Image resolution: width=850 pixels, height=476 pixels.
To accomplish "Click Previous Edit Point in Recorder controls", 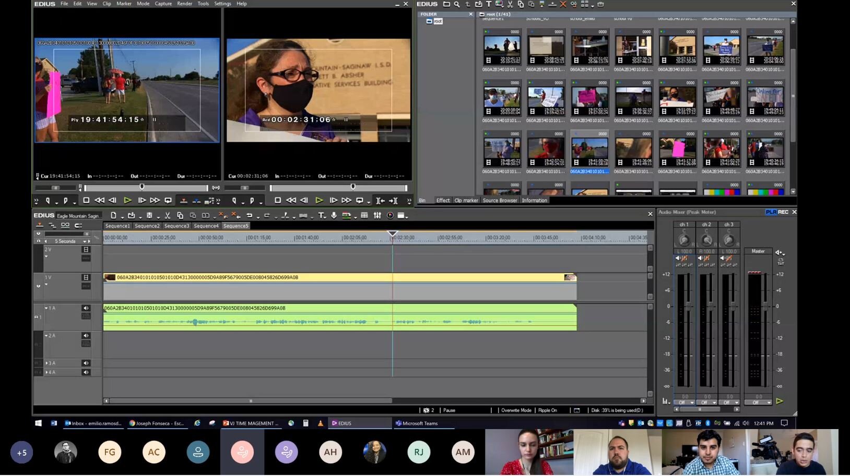I will click(x=381, y=200).
